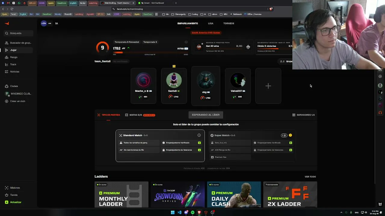
Task: Toggle Standard Match Emparejamiento Verificado premium icon
Action: point(199,143)
